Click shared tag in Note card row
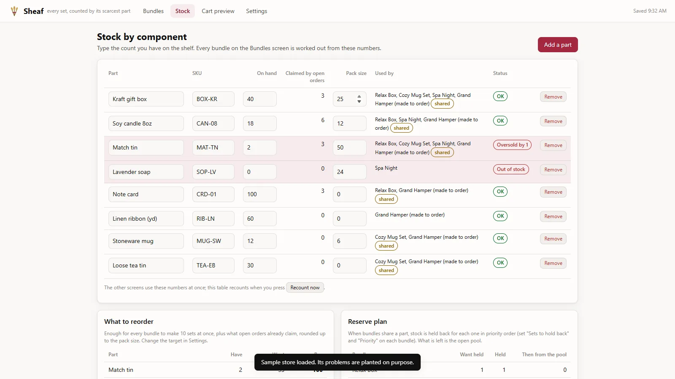Viewport: 675px width, 379px height. click(386, 199)
